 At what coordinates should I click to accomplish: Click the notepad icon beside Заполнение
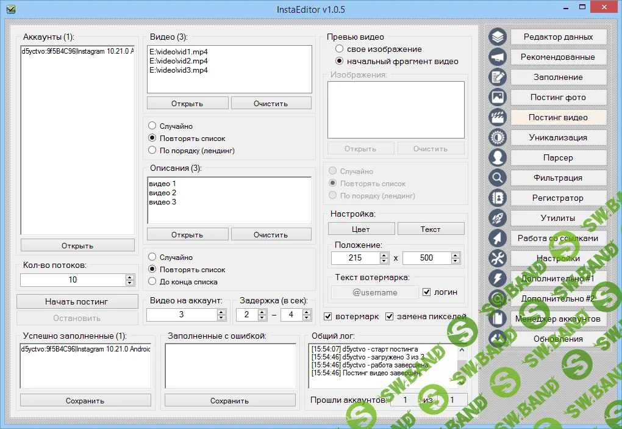point(498,78)
